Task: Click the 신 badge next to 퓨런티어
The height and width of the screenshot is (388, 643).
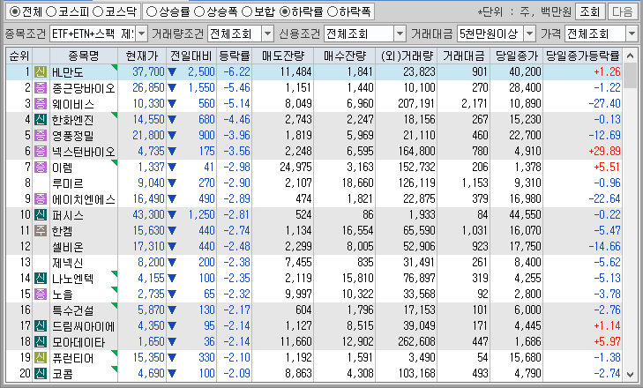Action: (41, 358)
